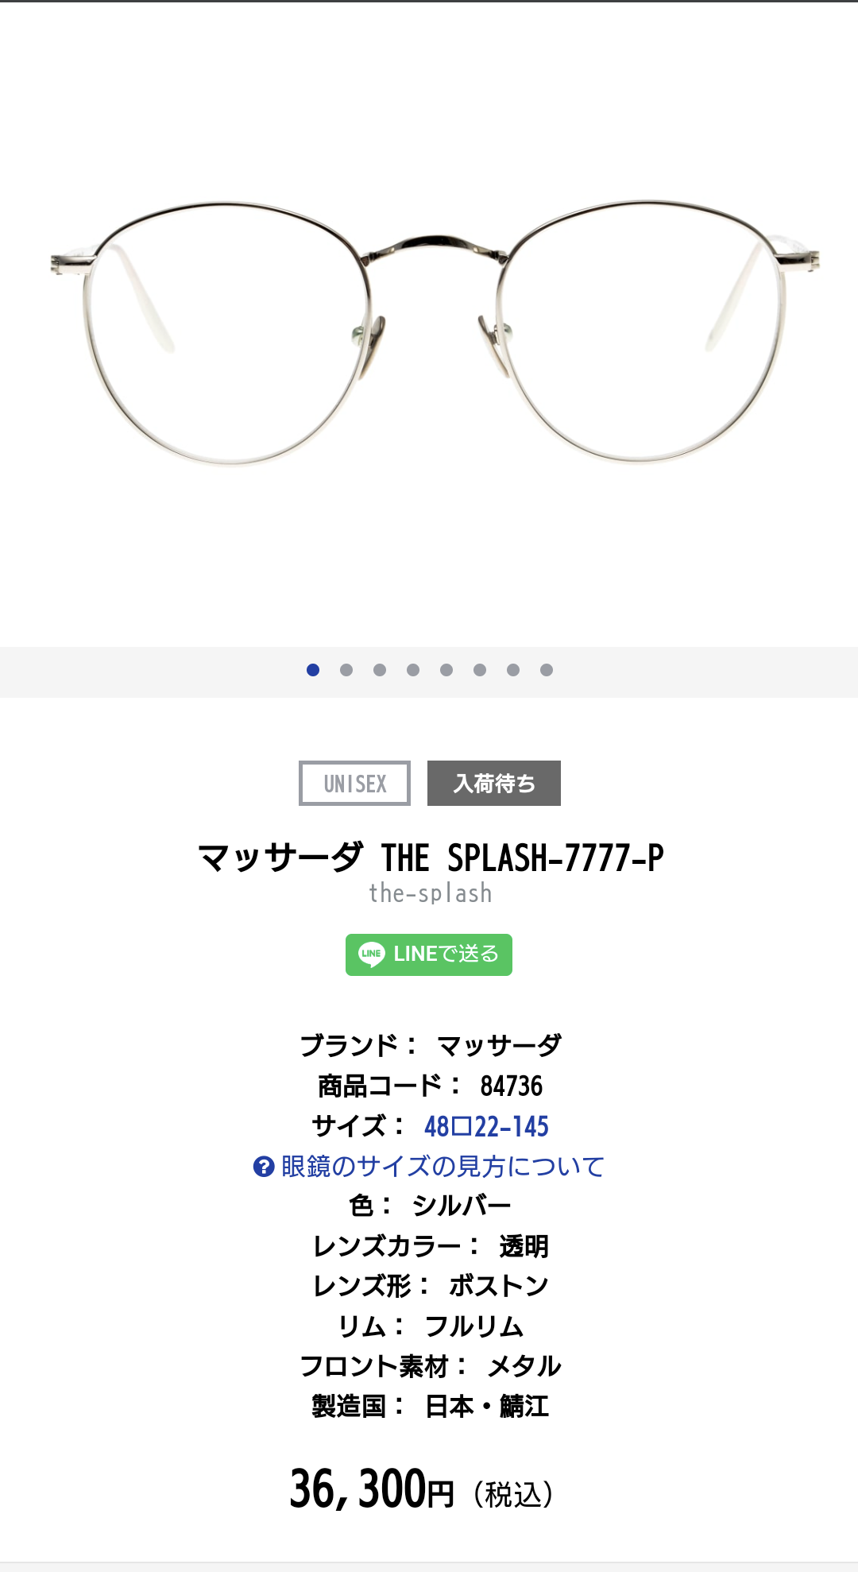Show the seventh product image dot

click(x=513, y=670)
